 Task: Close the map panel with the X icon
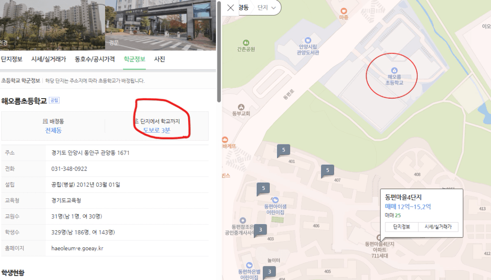pos(230,8)
